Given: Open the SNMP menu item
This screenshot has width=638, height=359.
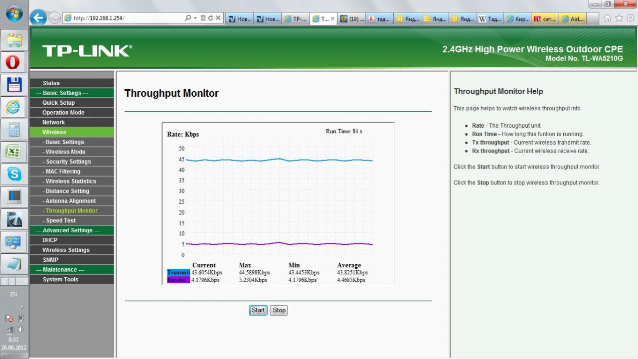Looking at the screenshot, I should (x=72, y=260).
